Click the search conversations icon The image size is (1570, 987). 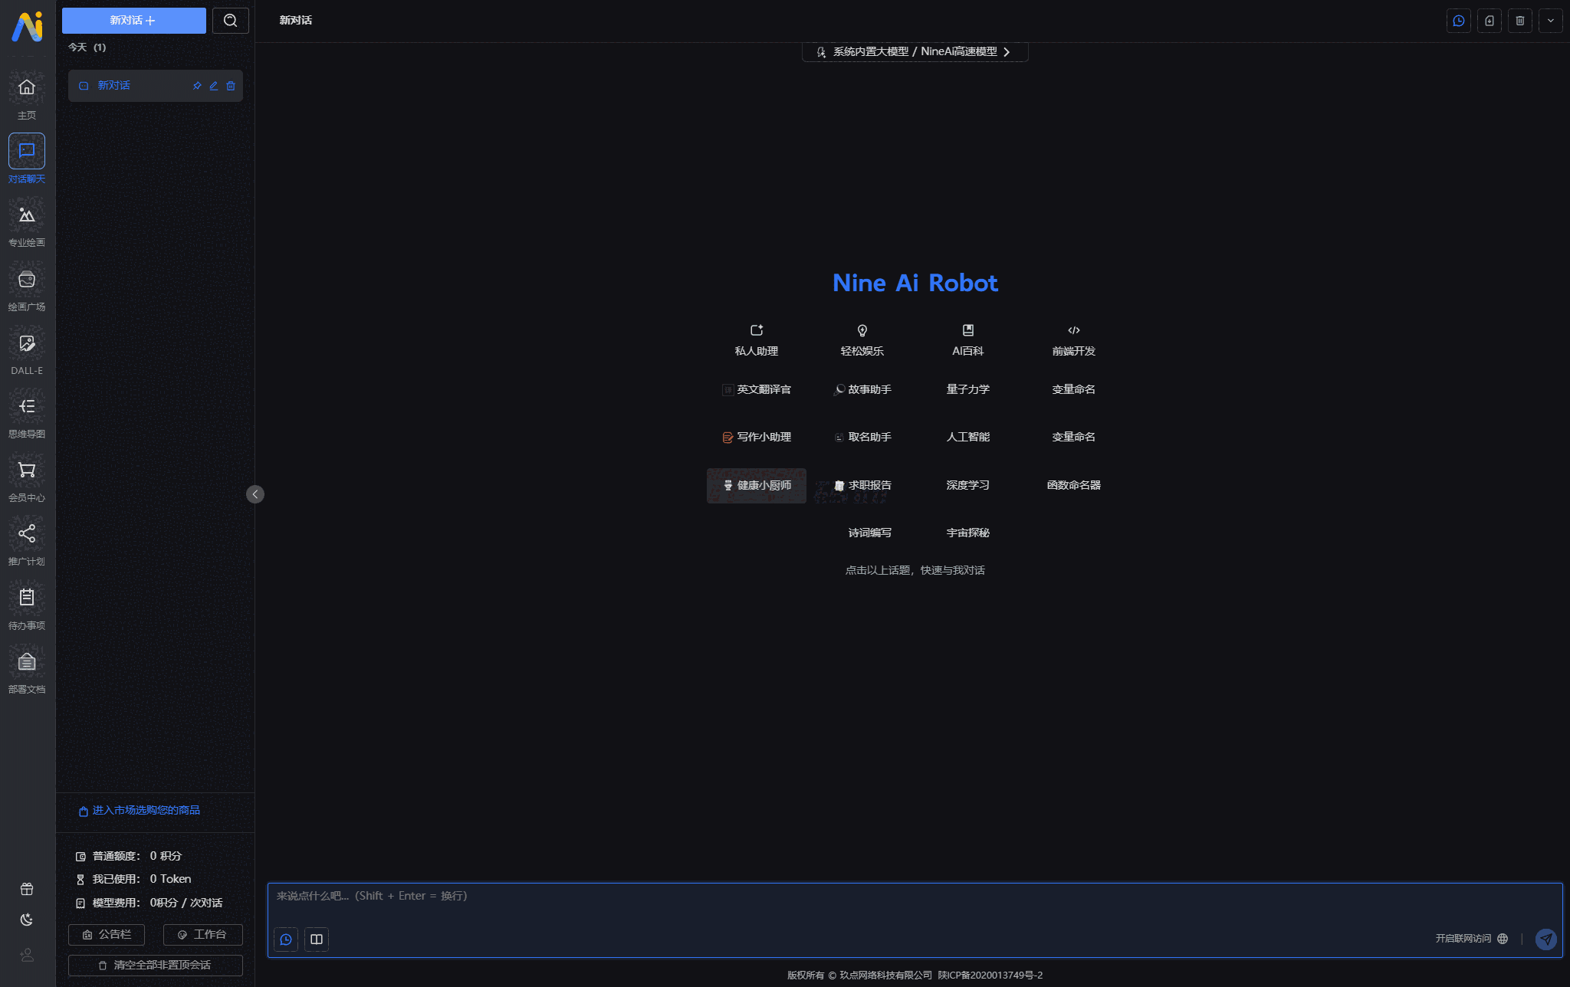coord(230,21)
